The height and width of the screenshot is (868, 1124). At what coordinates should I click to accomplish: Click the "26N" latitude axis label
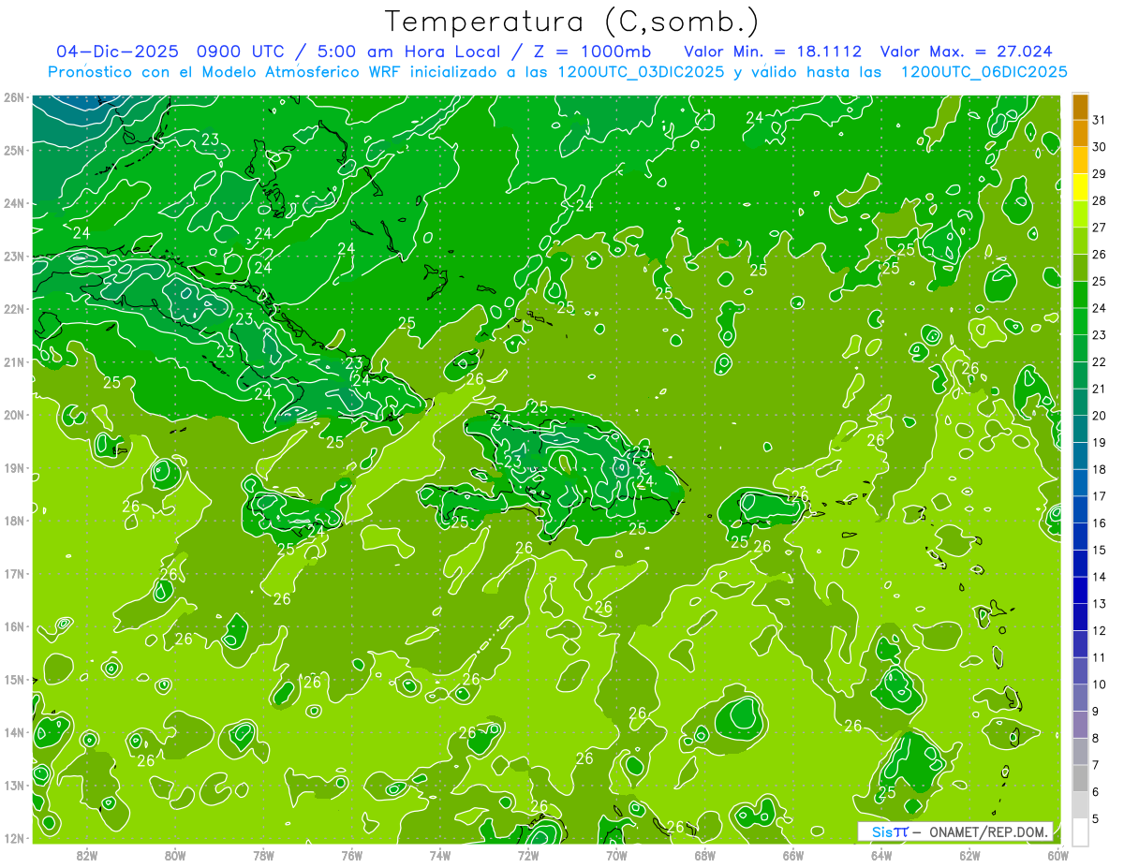coord(14,97)
